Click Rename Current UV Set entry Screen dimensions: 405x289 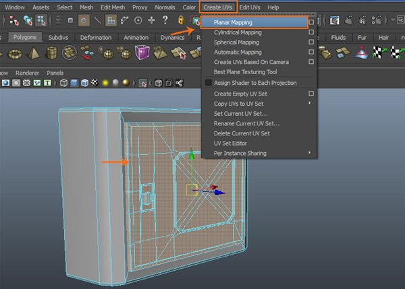(x=246, y=123)
